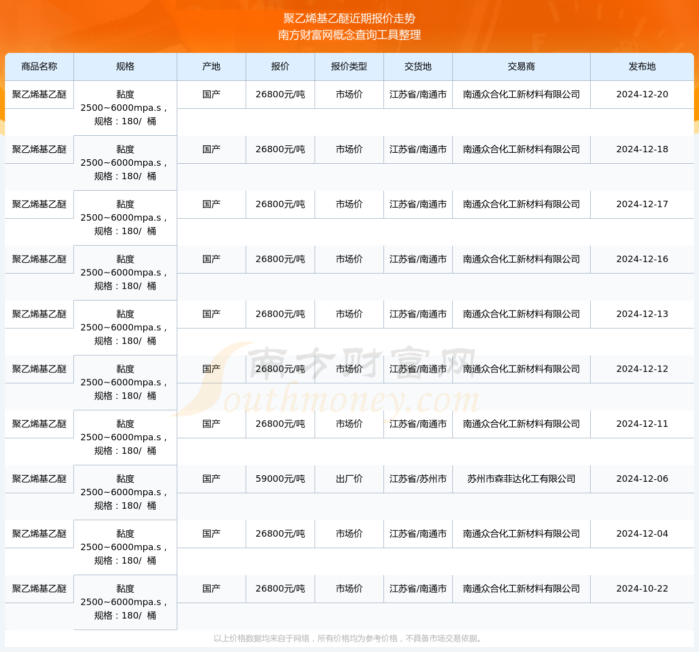
Task: Click the trader name in the 2024-12-11 row
Action: pos(521,424)
